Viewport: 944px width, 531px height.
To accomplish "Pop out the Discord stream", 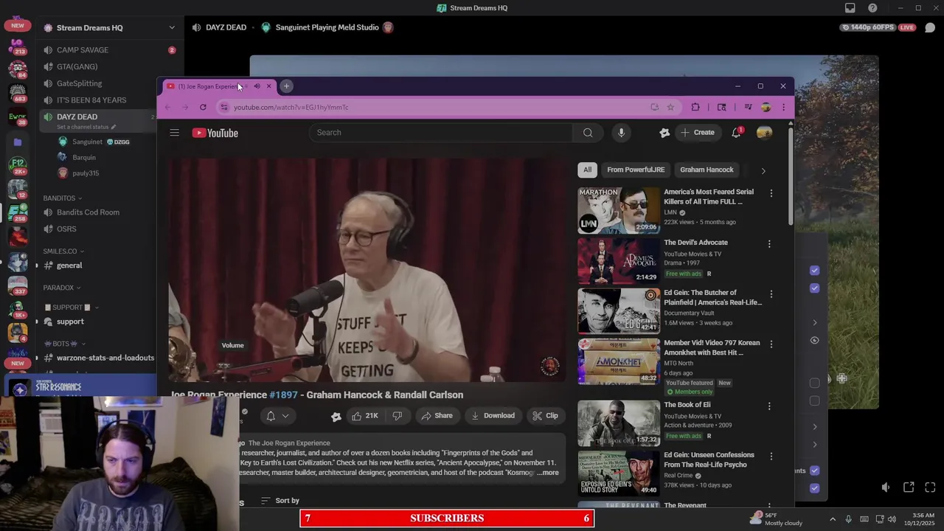I will 909,487.
